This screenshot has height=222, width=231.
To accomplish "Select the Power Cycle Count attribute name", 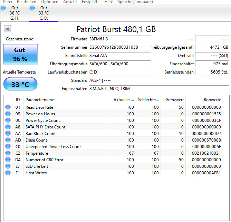I will tap(43, 120).
